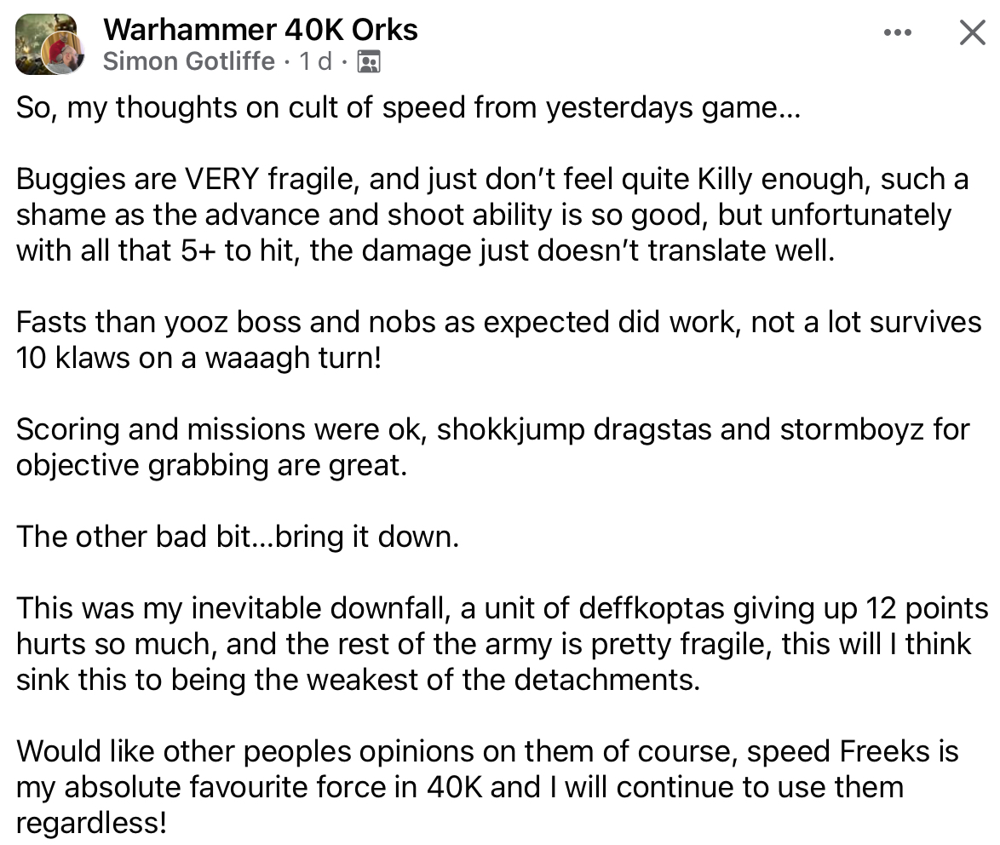This screenshot has height=845, width=1000.
Task: Close the post with the X icon
Action: (x=972, y=32)
